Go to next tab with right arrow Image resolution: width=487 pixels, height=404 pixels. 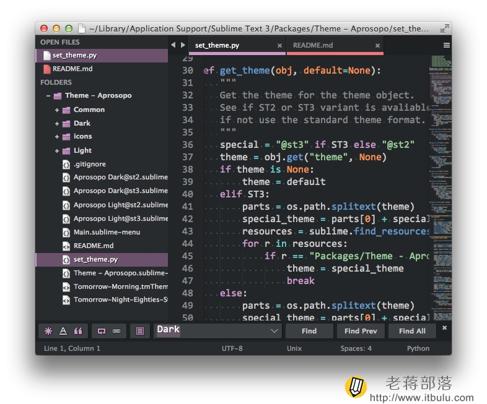183,45
